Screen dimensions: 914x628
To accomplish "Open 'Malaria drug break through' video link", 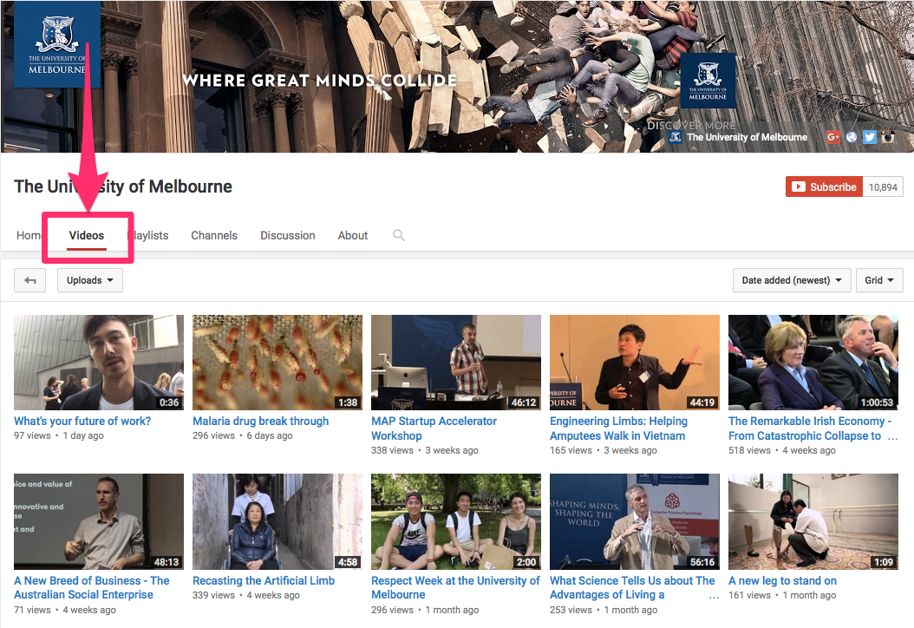I will coord(260,422).
